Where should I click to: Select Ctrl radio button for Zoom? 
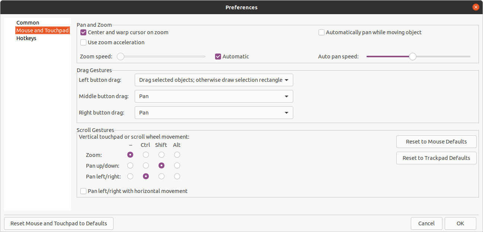pyautogui.click(x=146, y=155)
